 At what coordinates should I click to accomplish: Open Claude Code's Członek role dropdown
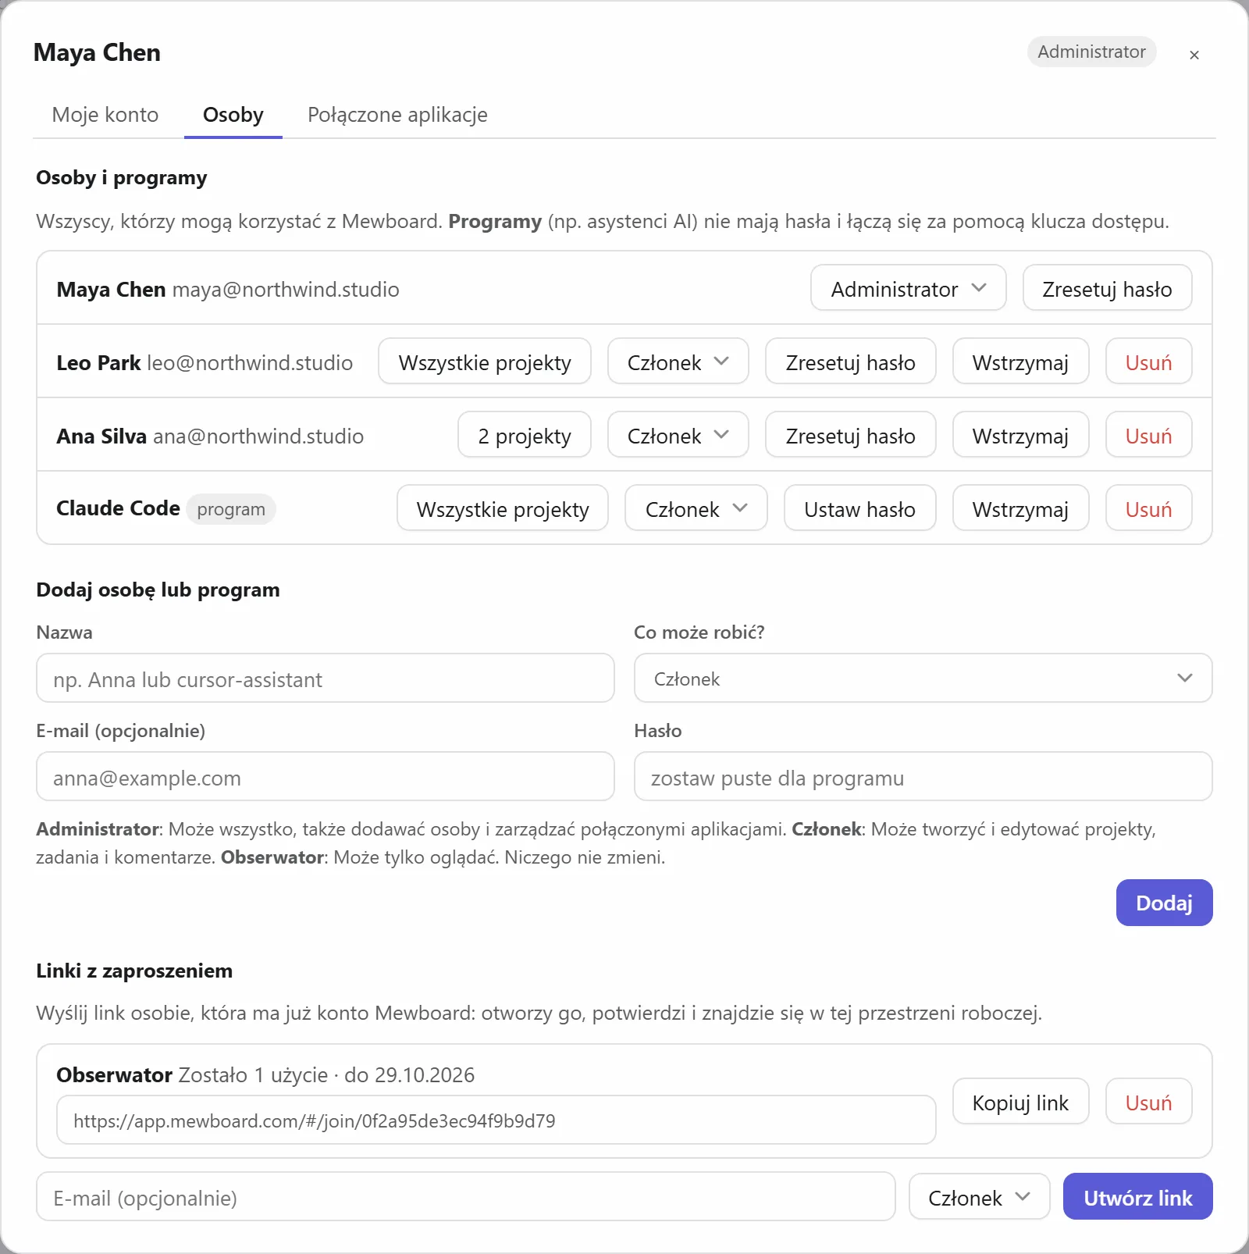(x=696, y=508)
